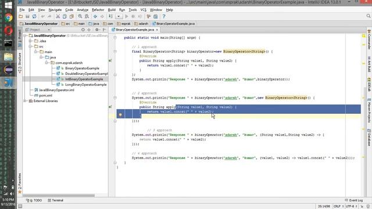Image resolution: width=372 pixels, height=209 pixels.
Task: Click the Collapse All icon in Project panel
Action: click(x=89, y=30)
